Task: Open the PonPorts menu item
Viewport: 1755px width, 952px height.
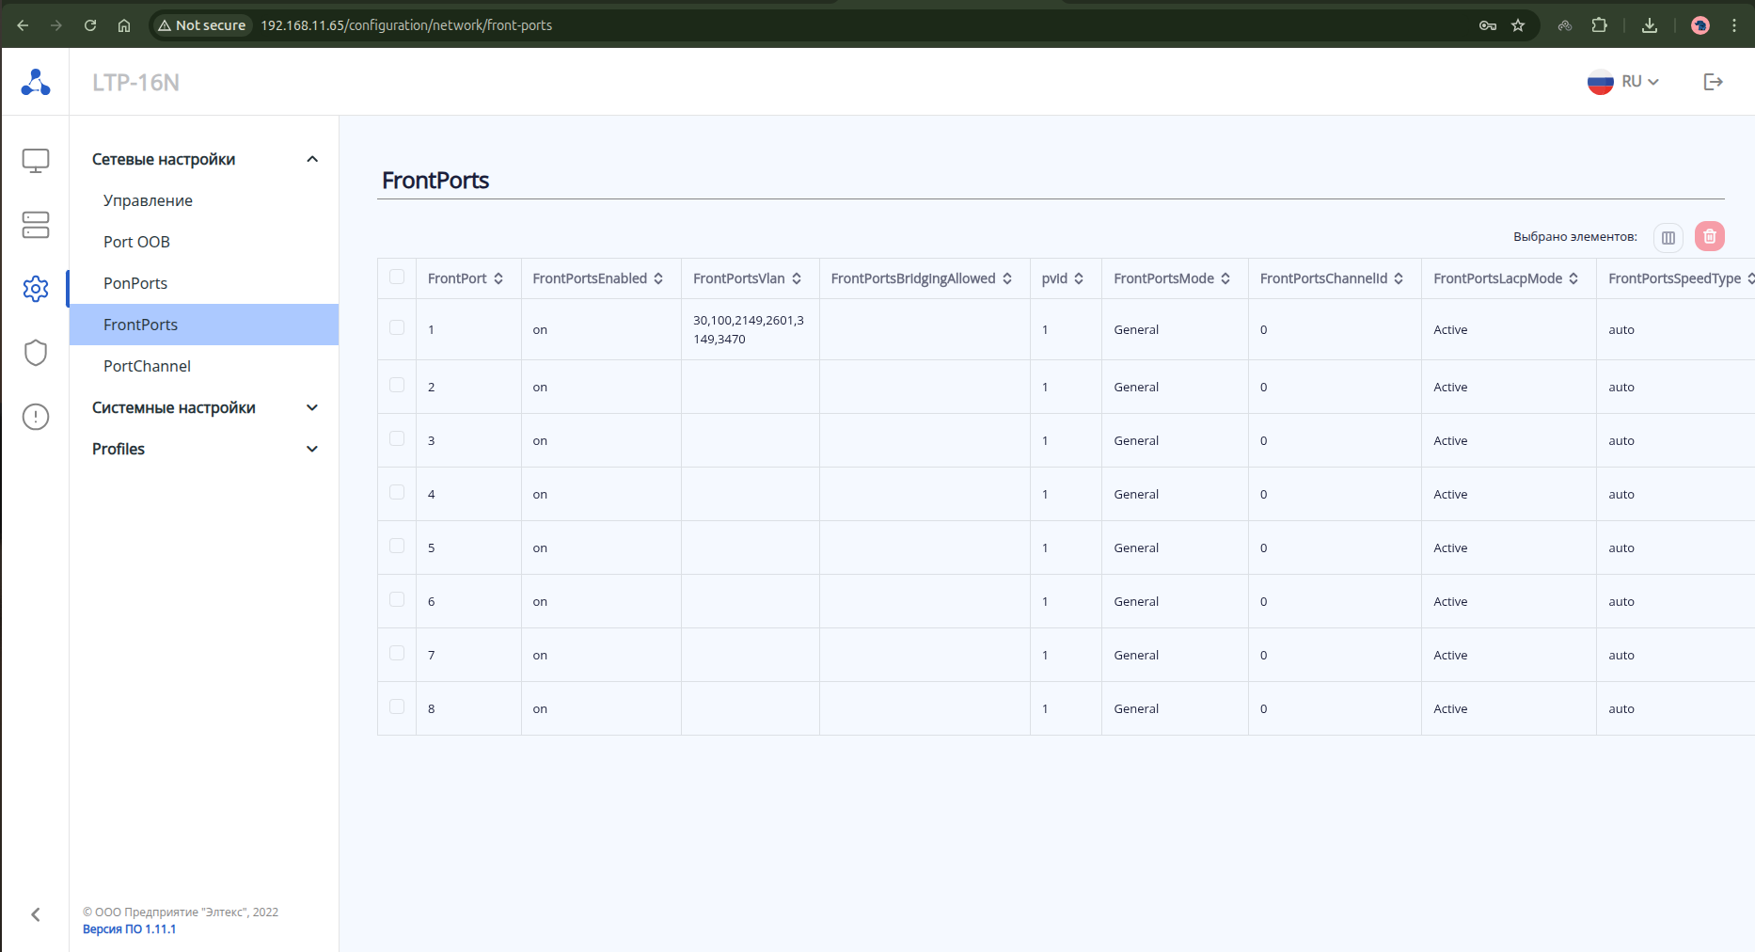Action: click(135, 283)
